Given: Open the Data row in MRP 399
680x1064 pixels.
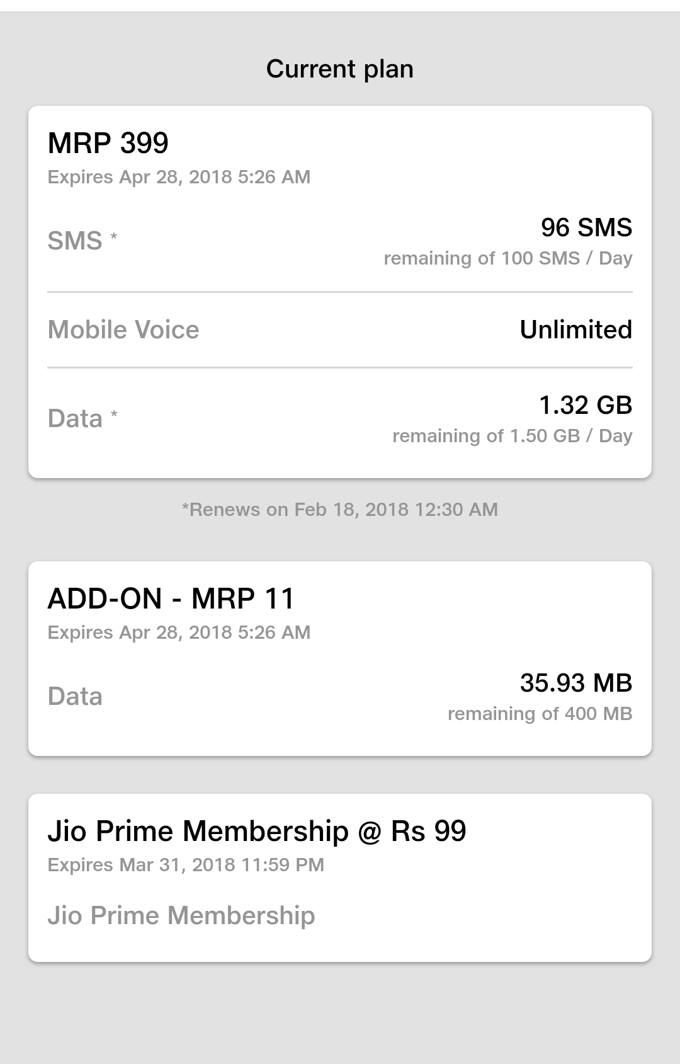Looking at the screenshot, I should click(340, 419).
